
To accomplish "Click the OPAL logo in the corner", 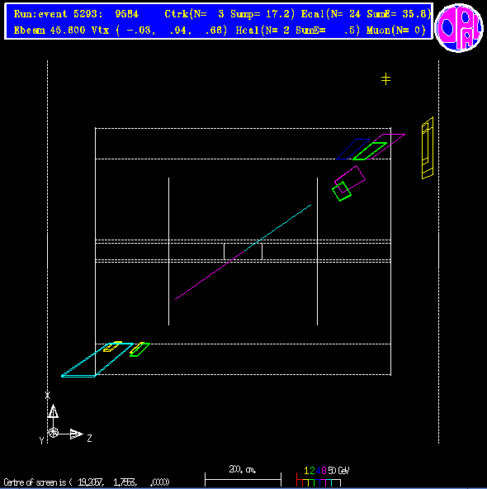I will click(x=459, y=27).
